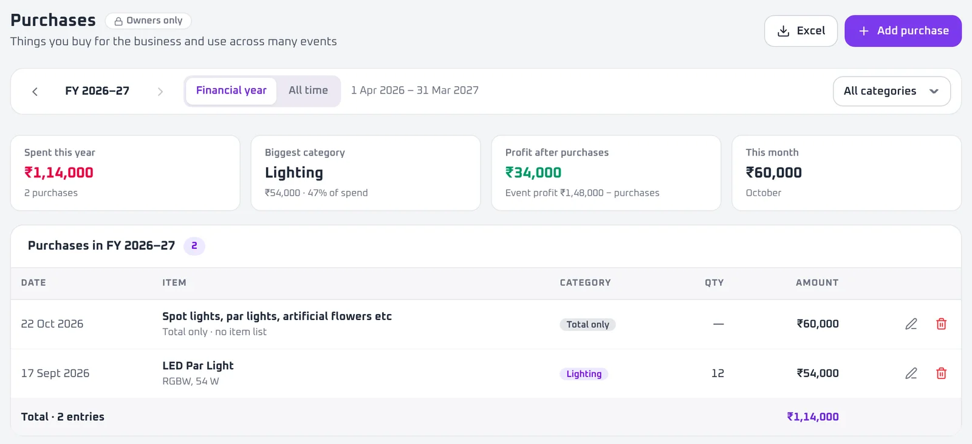Click the Owners only lock badge
Viewport: 972px width, 444px height.
coord(148,21)
